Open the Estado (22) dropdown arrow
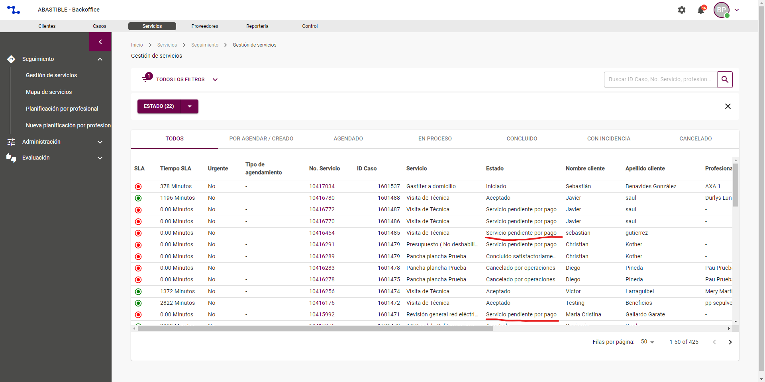 pyautogui.click(x=190, y=106)
